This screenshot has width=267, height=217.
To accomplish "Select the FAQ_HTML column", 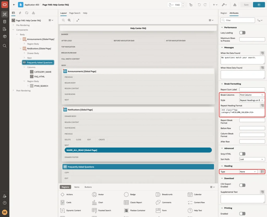I will (40, 76).
